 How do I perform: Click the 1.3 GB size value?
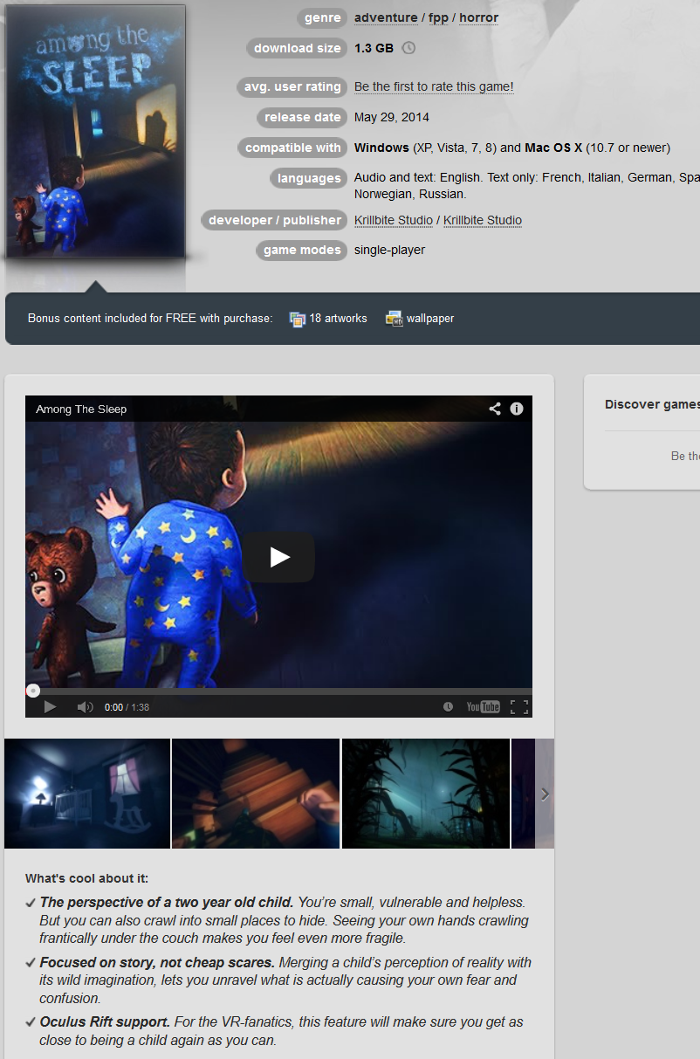(x=374, y=48)
